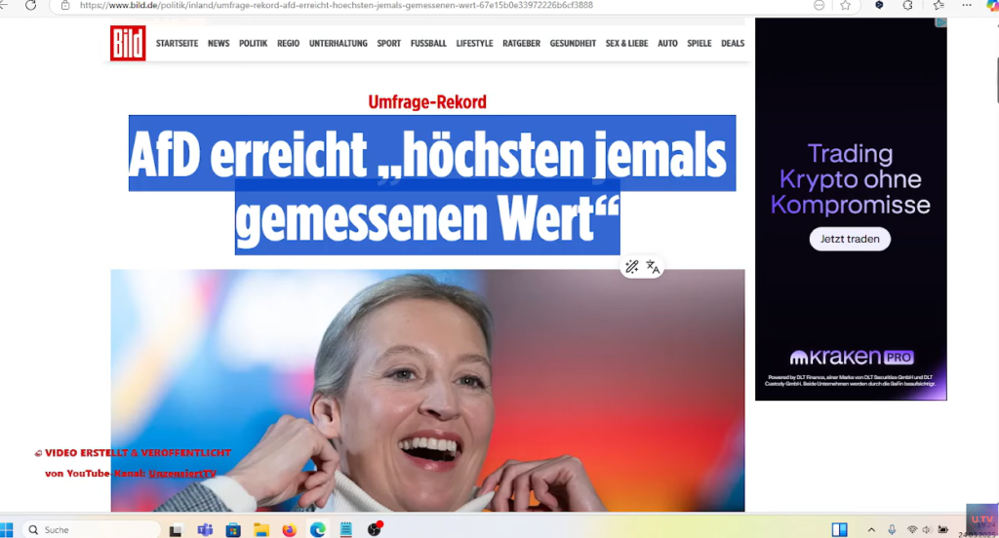Click the Jetzt traden ad button
Image resolution: width=999 pixels, height=538 pixels.
tap(850, 239)
